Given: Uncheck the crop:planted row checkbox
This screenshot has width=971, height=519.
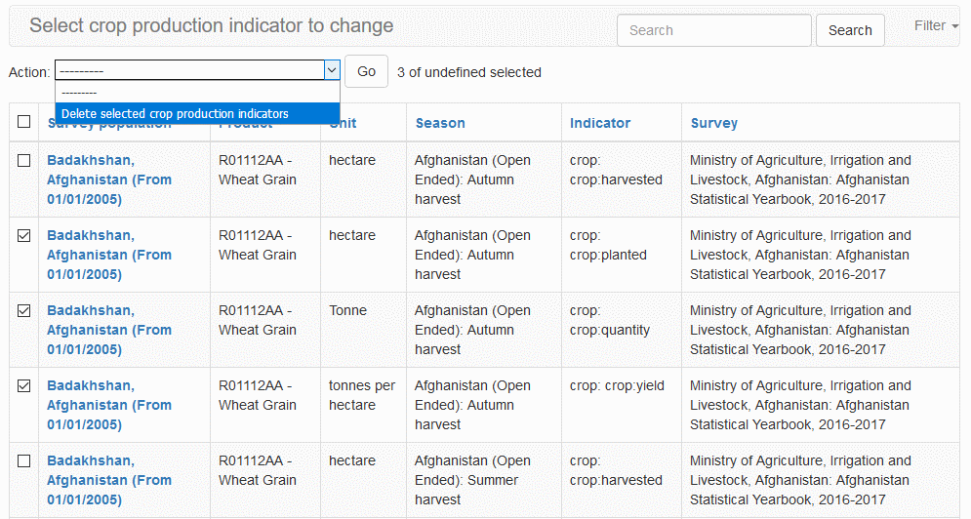Looking at the screenshot, I should click(x=24, y=235).
